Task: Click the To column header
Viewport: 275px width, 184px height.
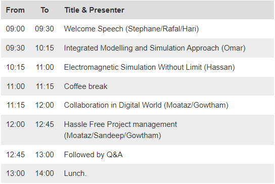Action: click(x=44, y=10)
